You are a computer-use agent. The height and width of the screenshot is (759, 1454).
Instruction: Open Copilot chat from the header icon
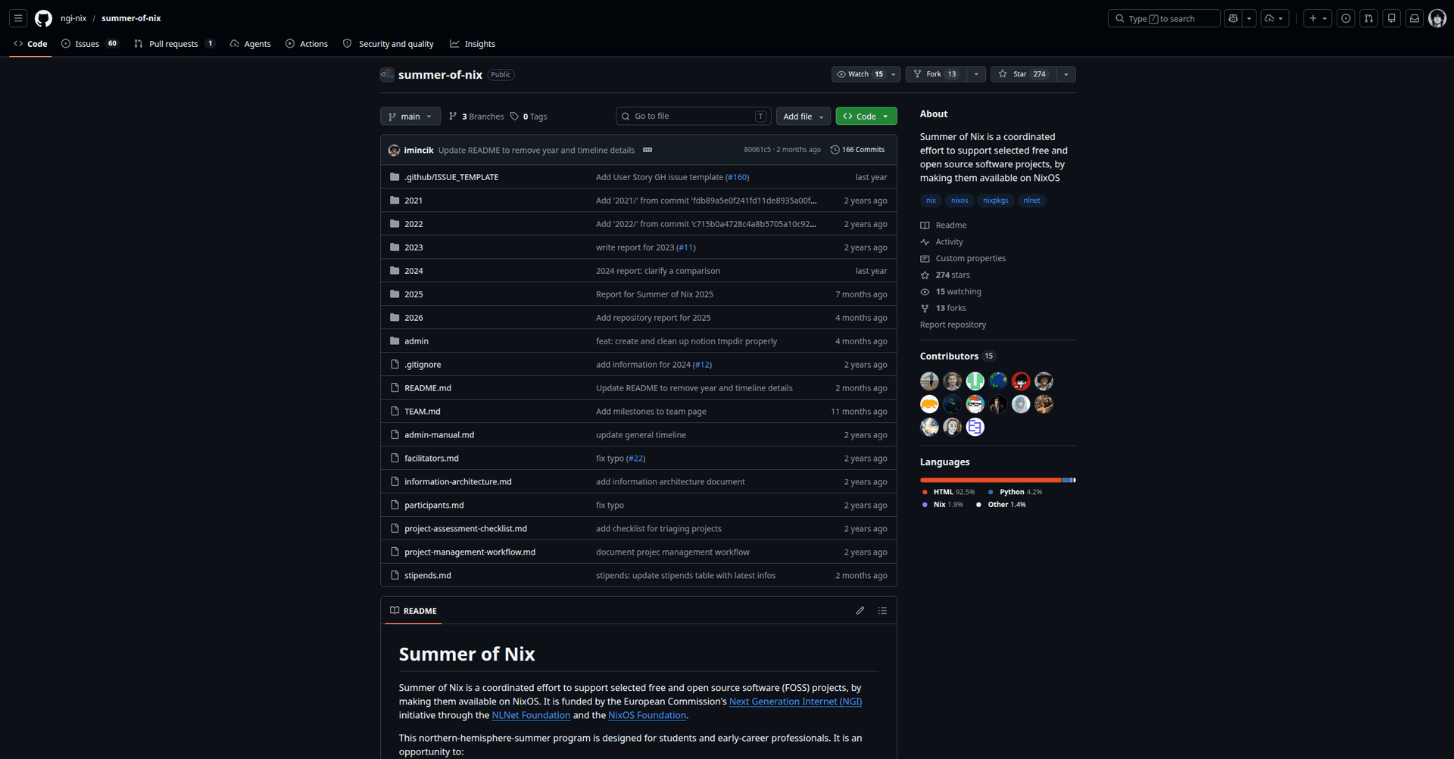pyautogui.click(x=1233, y=18)
